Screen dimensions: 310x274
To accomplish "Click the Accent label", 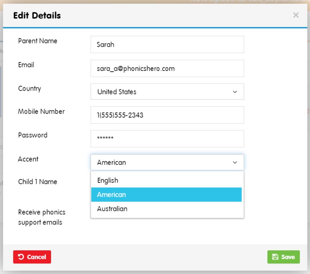I will point(28,159).
